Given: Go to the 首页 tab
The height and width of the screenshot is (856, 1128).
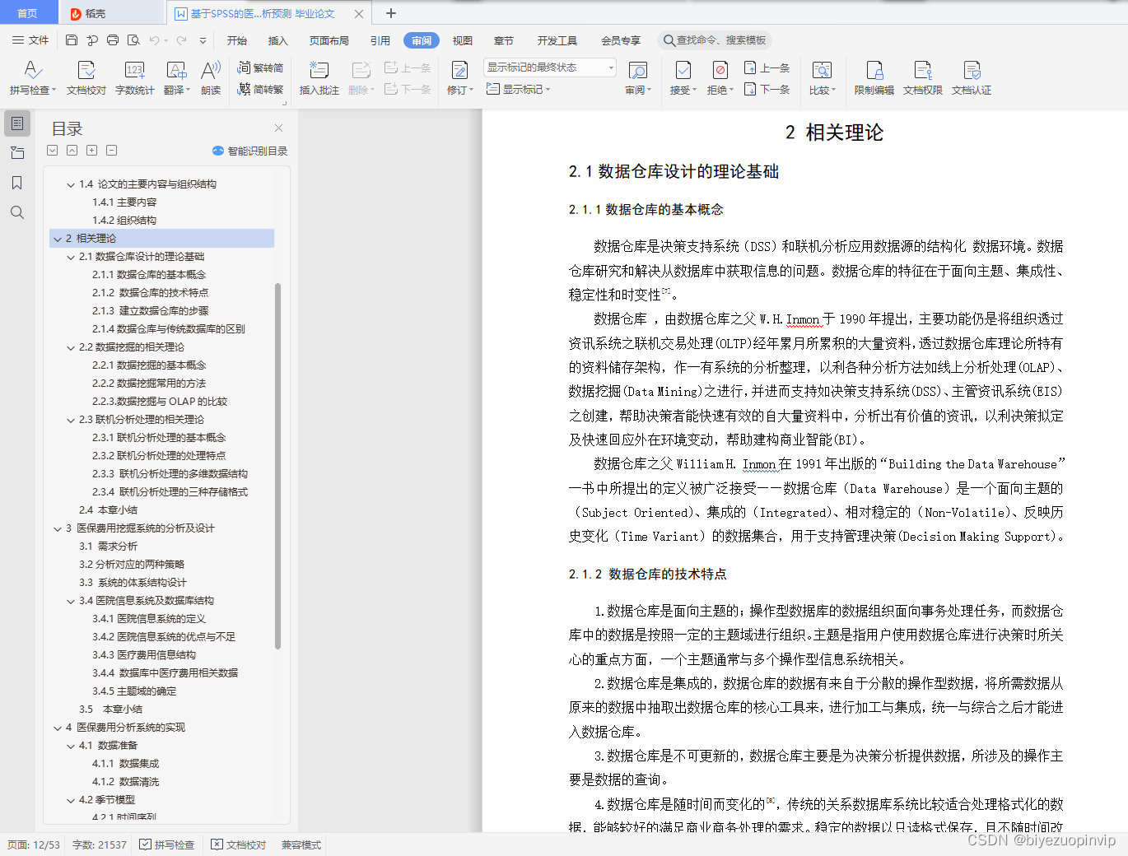Looking at the screenshot, I should coord(28,13).
